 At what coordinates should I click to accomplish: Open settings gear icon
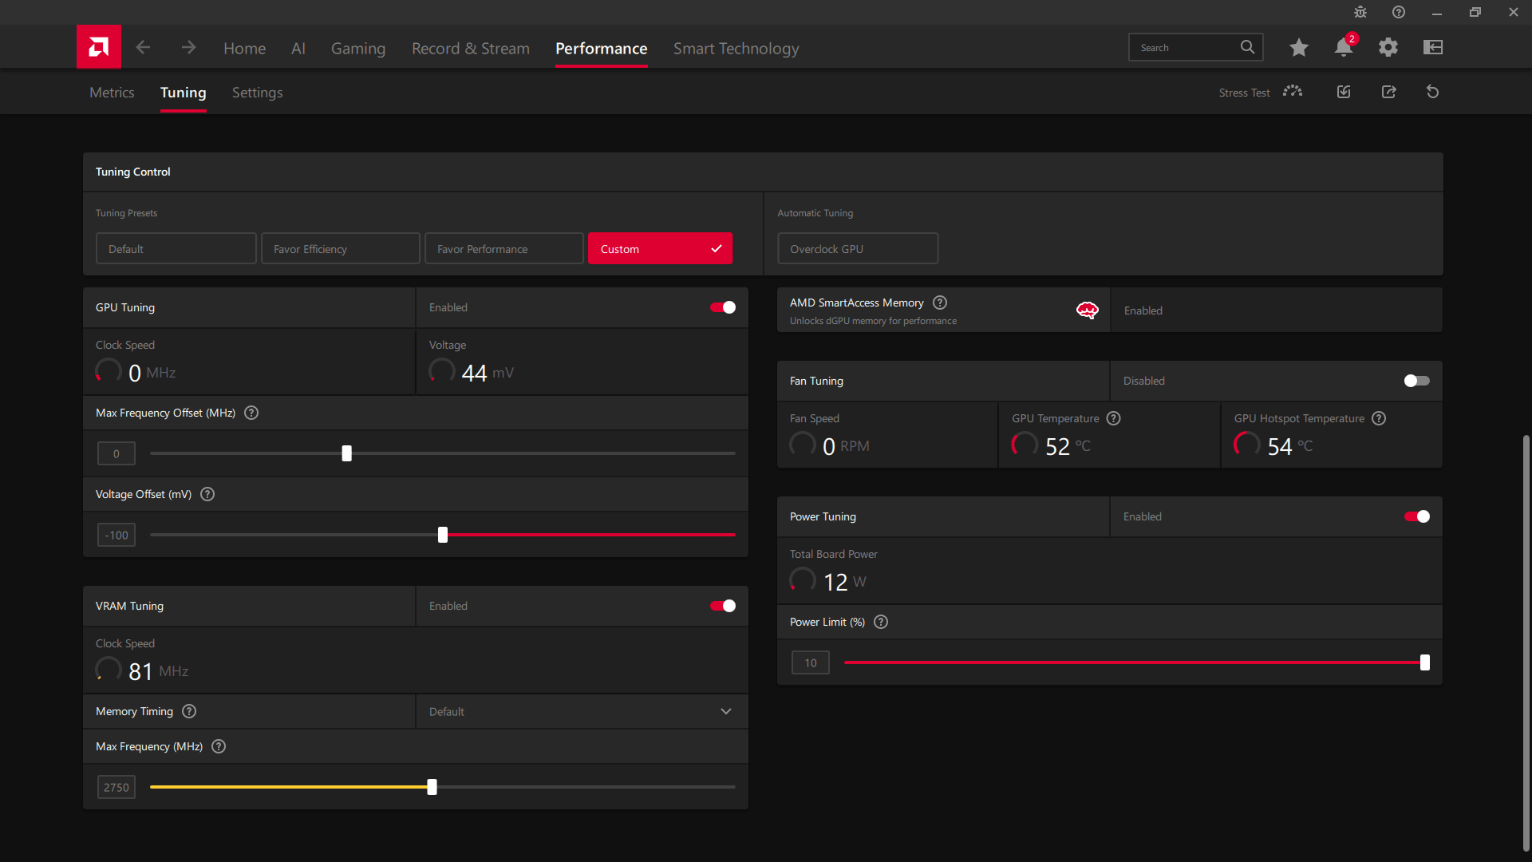1388,47
